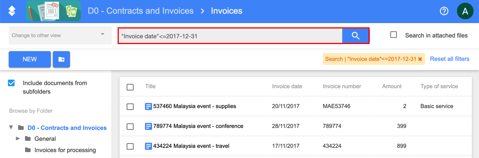The width and height of the screenshot is (479, 158).
Task: Click the magnifying glass search button
Action: 355,36
